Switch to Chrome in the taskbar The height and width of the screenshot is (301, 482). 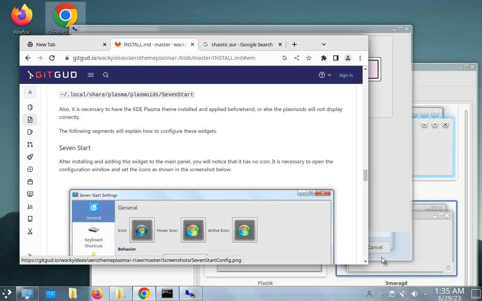pos(144,293)
